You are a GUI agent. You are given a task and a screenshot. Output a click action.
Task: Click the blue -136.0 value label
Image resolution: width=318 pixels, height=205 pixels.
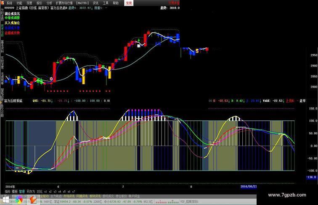click(x=311, y=177)
